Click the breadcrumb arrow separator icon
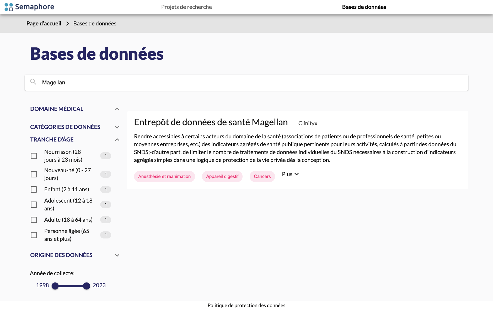This screenshot has height=326, width=493. [x=67, y=24]
